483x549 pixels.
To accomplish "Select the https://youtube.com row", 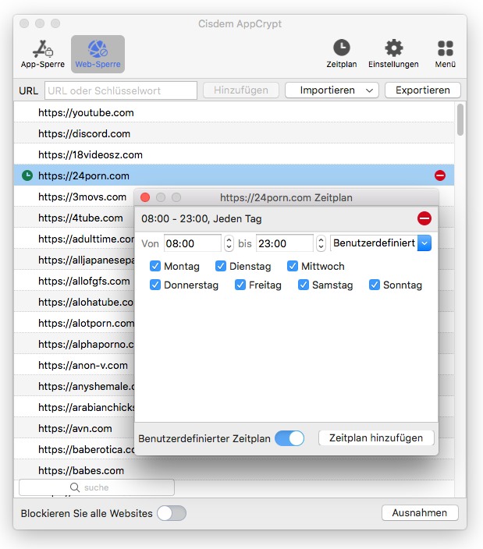I will pyautogui.click(x=234, y=112).
